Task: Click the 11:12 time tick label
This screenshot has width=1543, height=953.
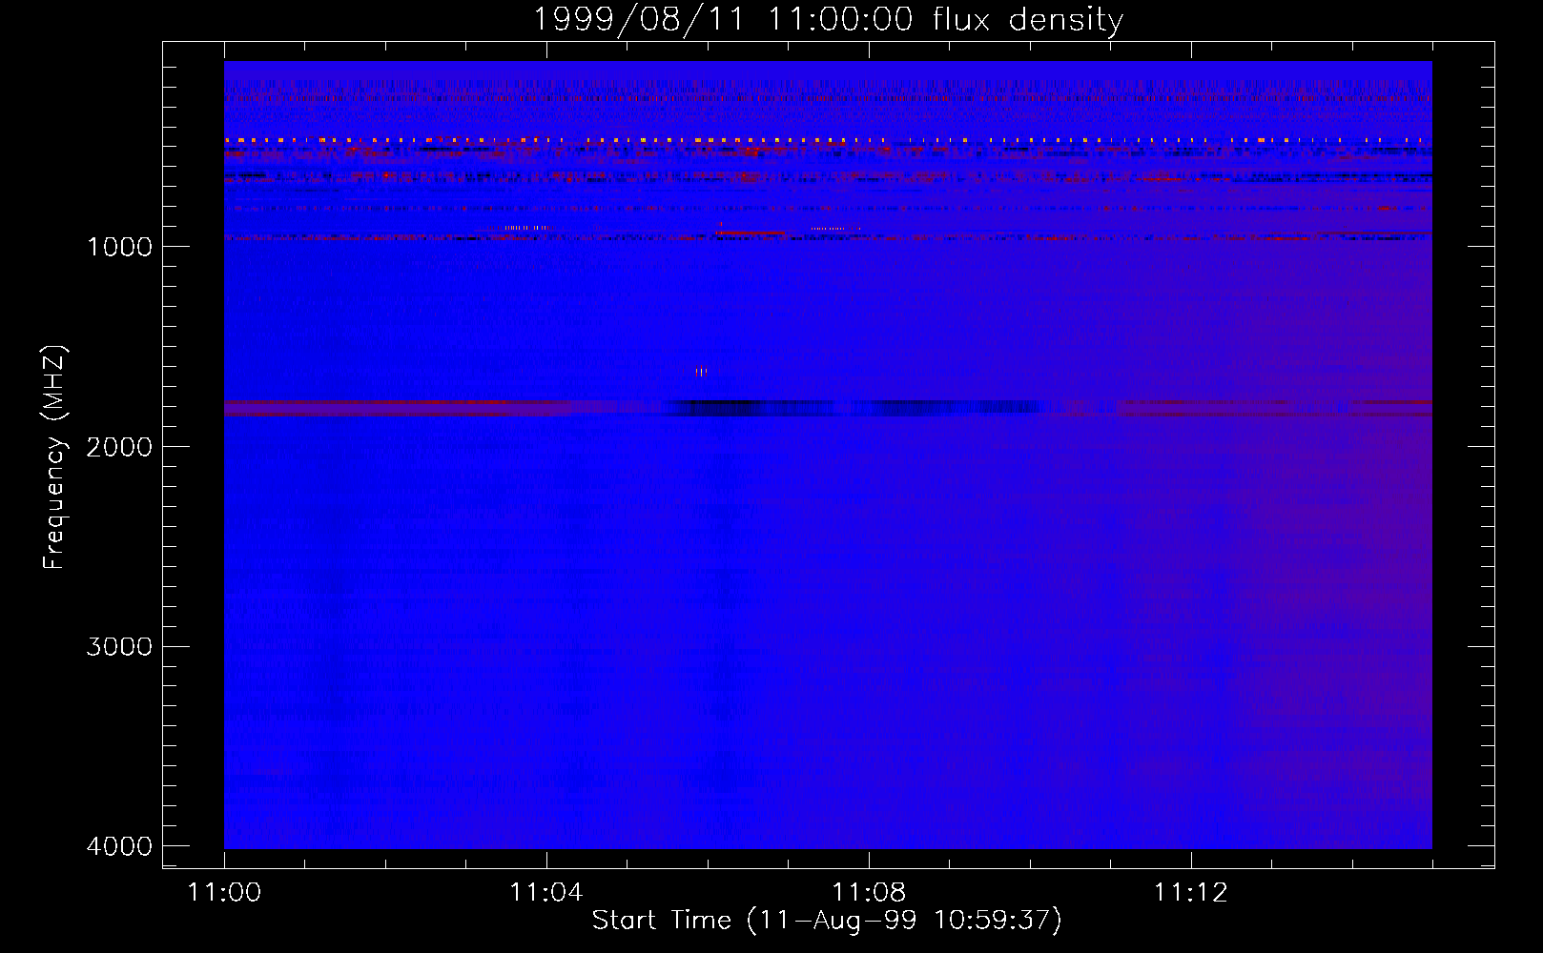Action: 1191,893
